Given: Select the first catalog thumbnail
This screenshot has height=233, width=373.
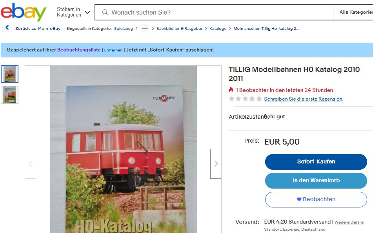Looking at the screenshot, I should tap(10, 74).
